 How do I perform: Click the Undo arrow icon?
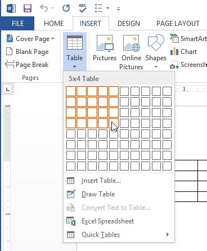[44, 8]
